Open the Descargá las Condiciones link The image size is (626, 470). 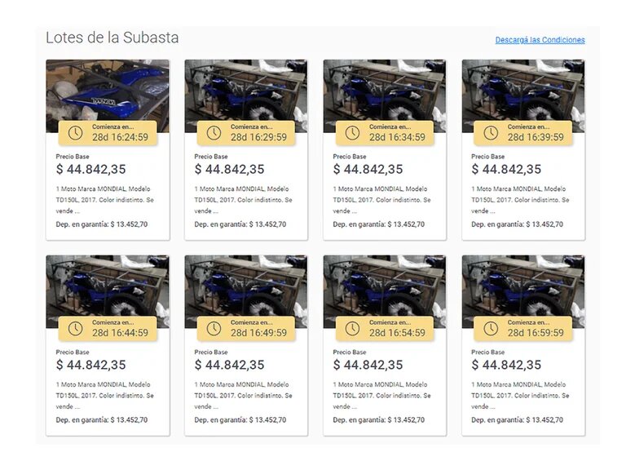tap(540, 40)
